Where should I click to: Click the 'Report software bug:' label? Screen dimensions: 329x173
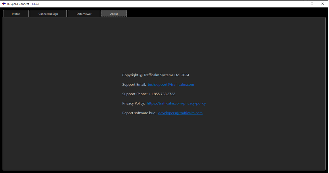pos(139,113)
